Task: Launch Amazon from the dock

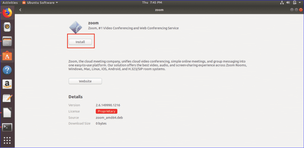Action: point(8,84)
